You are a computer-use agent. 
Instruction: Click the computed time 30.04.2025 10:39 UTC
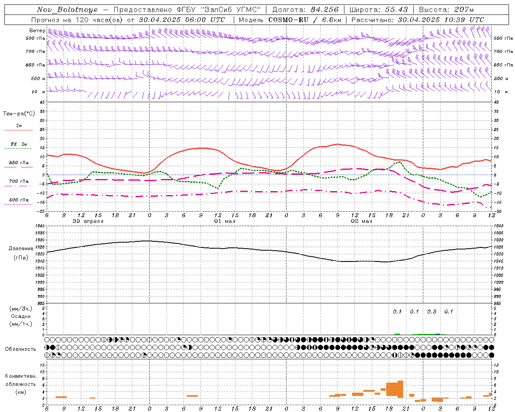point(441,20)
